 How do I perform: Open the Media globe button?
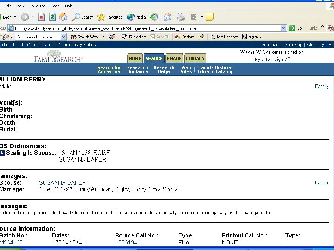coord(136,17)
